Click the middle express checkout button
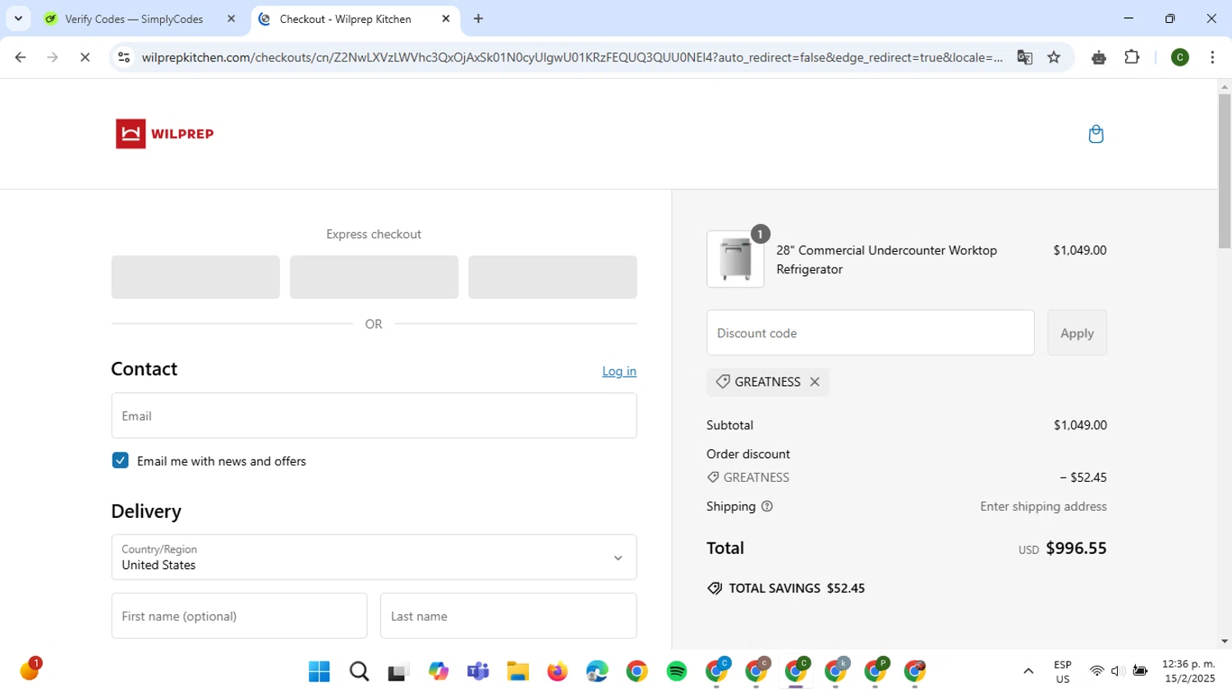The height and width of the screenshot is (692, 1232). pos(374,277)
